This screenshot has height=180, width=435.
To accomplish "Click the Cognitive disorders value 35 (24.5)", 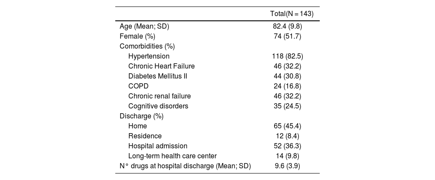I will pos(288,106).
